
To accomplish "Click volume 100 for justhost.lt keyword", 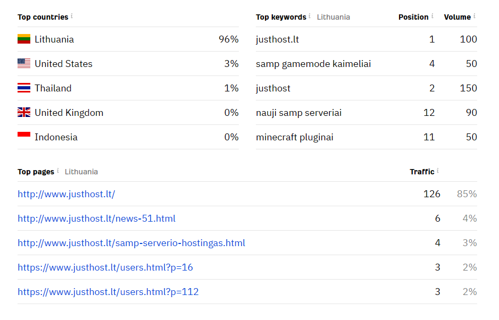I will coord(469,39).
